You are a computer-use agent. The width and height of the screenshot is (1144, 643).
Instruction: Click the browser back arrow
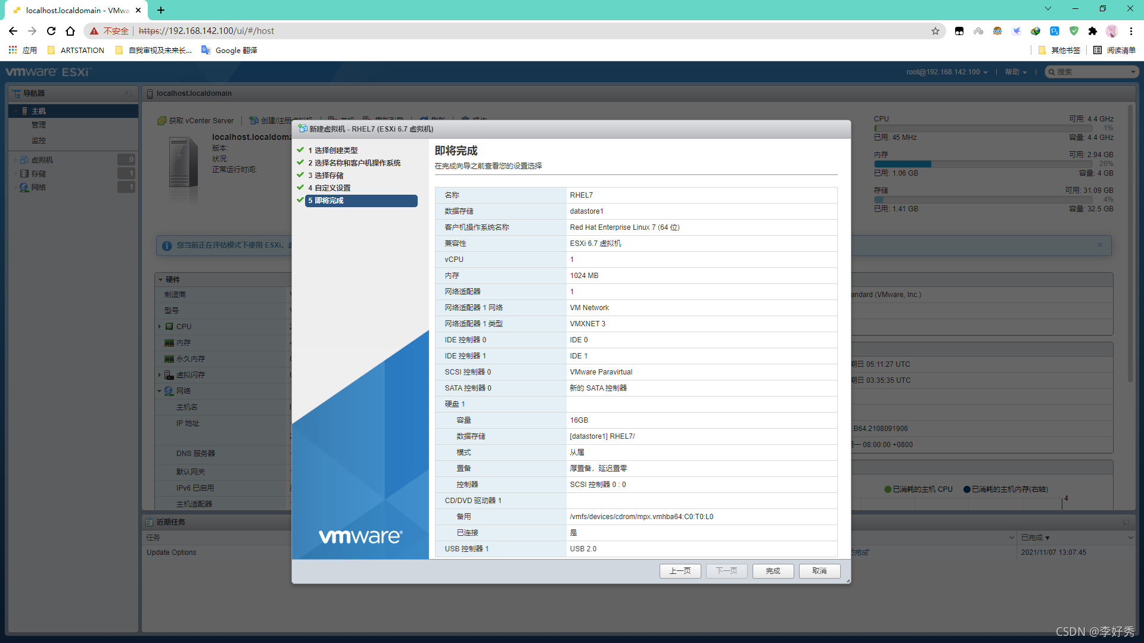(x=13, y=31)
